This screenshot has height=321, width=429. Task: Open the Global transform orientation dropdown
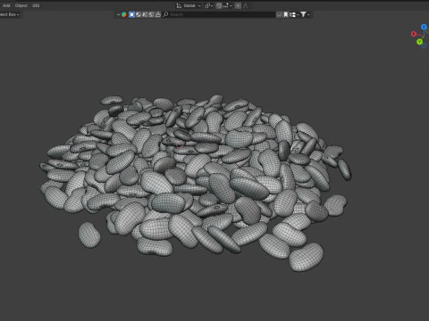coord(189,5)
